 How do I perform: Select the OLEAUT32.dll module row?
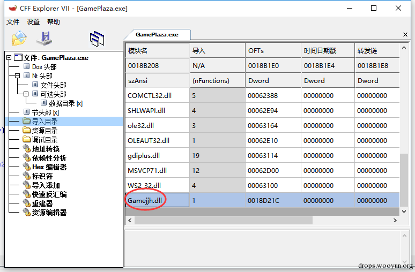click(263, 141)
